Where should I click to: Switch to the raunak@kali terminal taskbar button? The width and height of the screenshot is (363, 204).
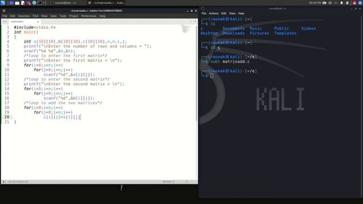coord(65,3)
